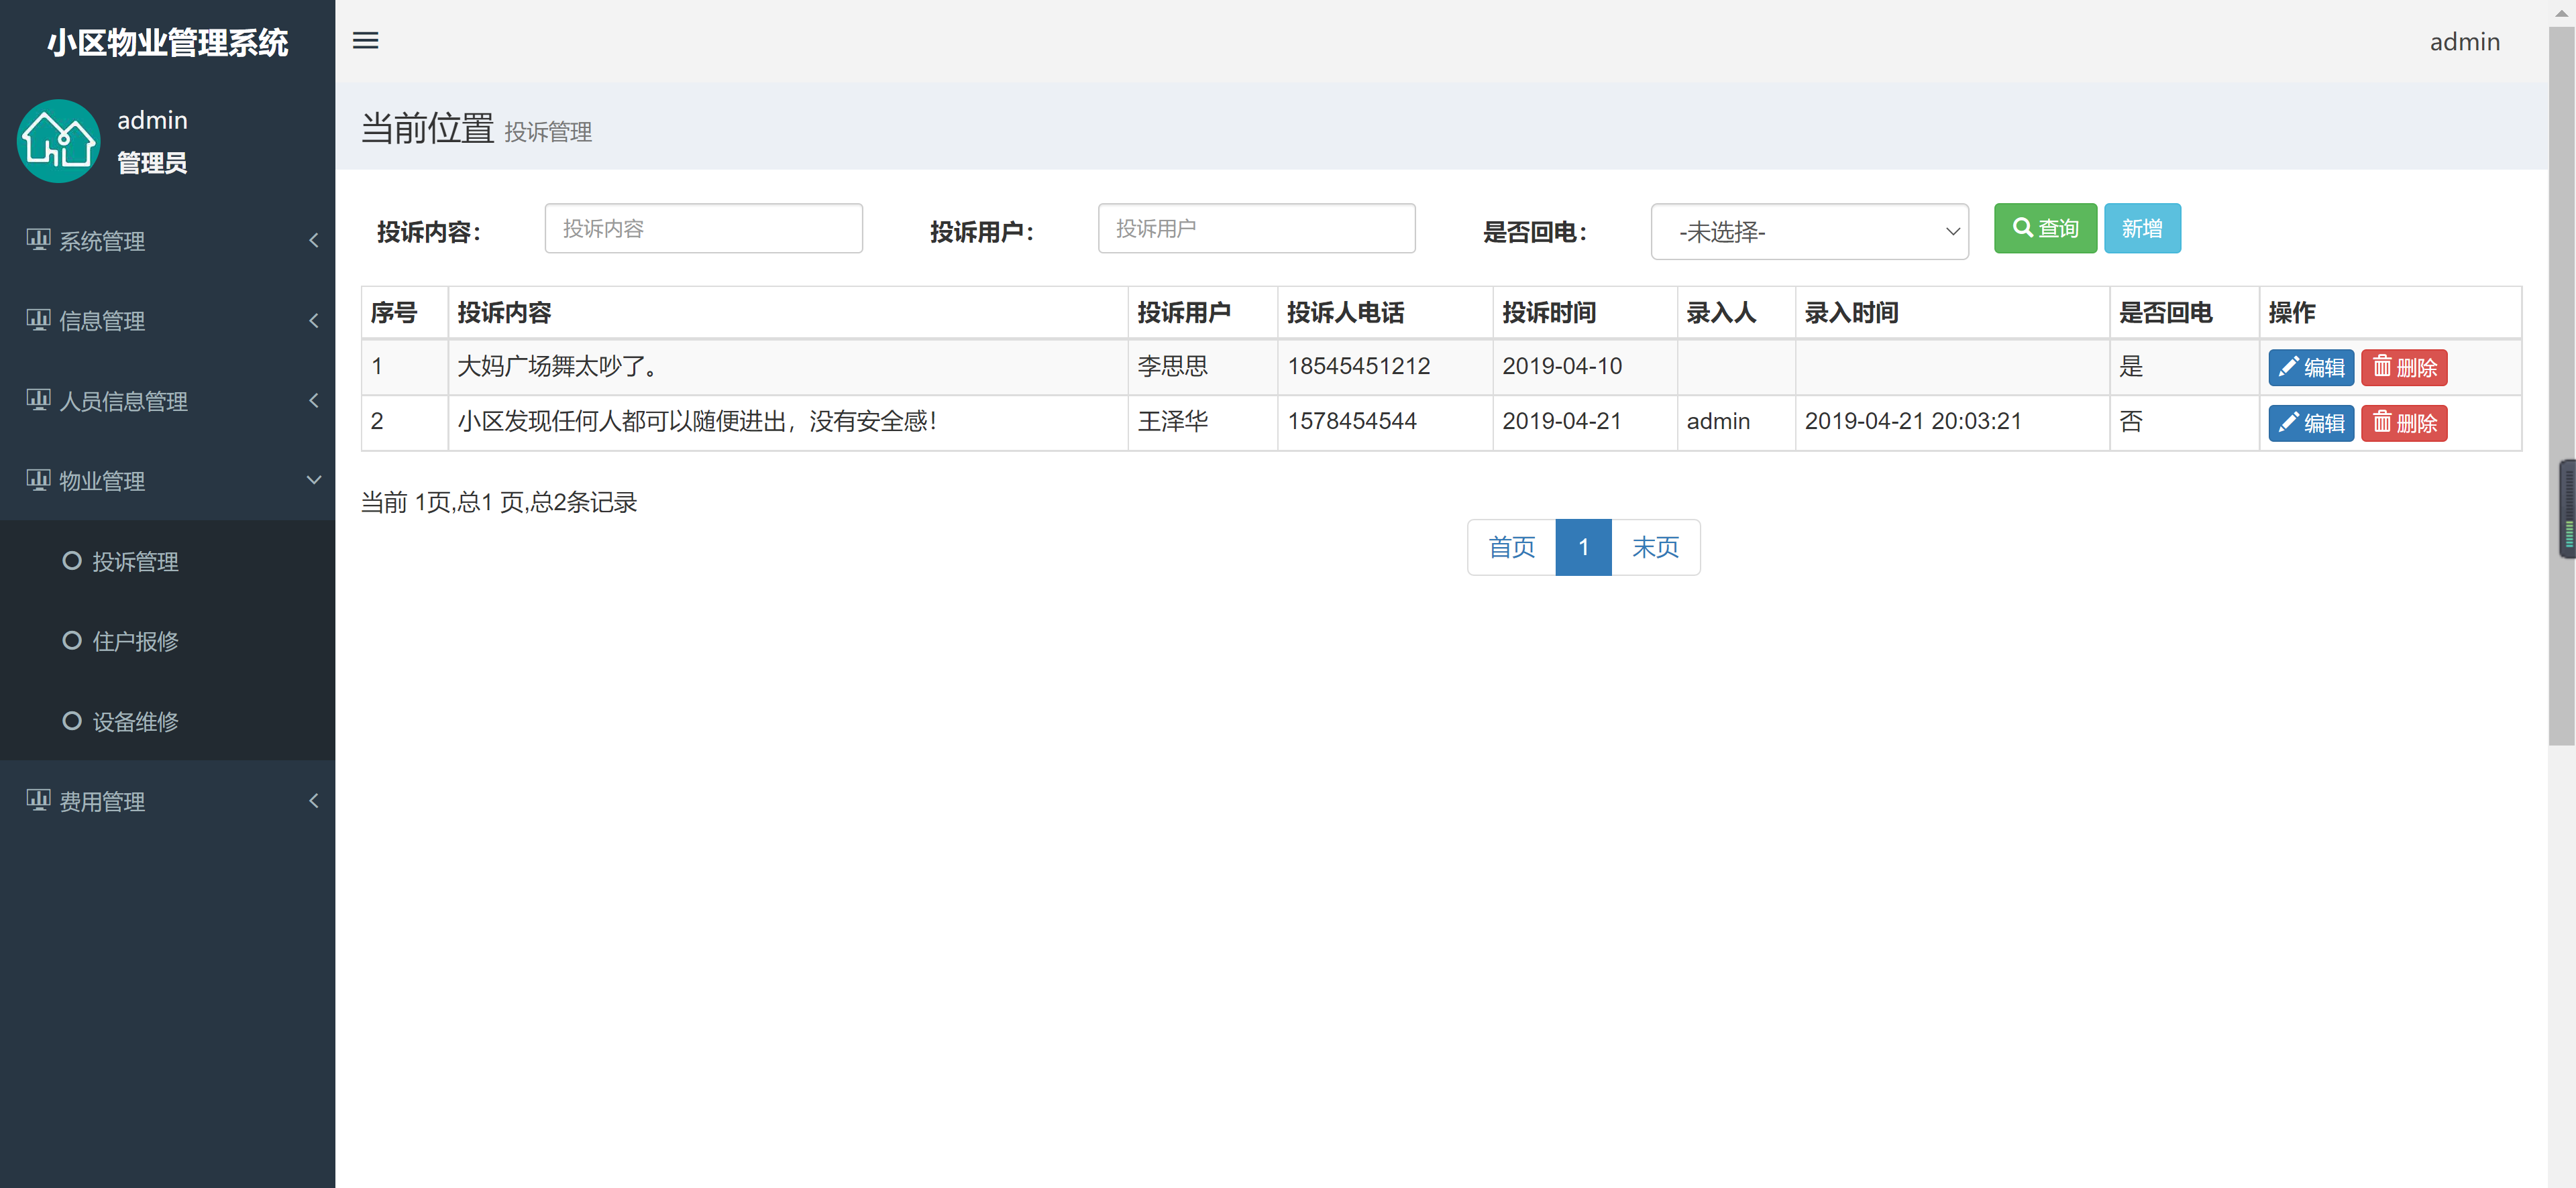2576x1188 pixels.
Task: Click the admin avatar house icon
Action: (58, 141)
